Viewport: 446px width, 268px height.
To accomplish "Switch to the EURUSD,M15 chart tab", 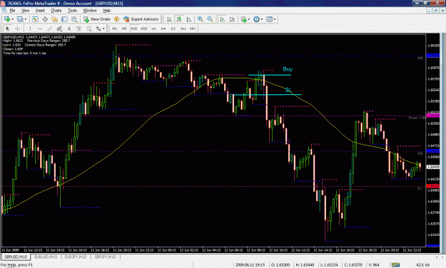I will coord(46,257).
